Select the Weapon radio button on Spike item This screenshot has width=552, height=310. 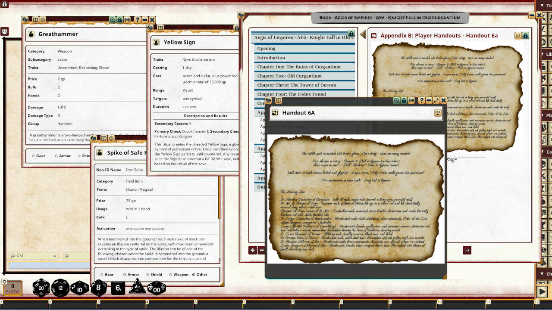[x=171, y=274]
